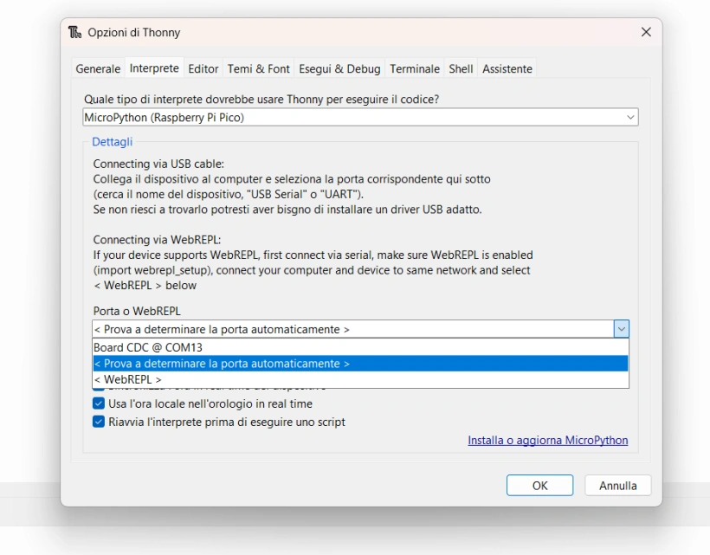Open the Editor tab

203,68
